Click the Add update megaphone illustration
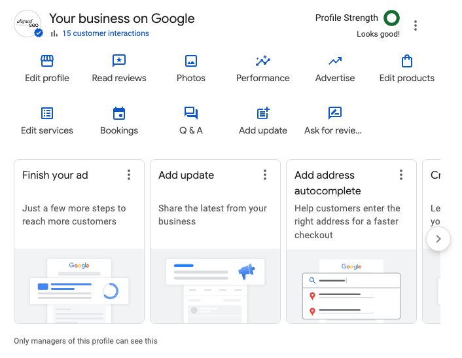The width and height of the screenshot is (462, 358). (x=215, y=286)
